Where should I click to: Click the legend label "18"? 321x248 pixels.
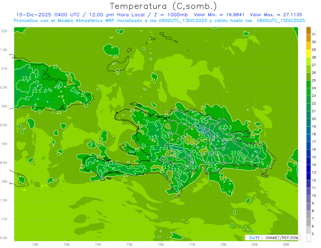(x=314, y=134)
